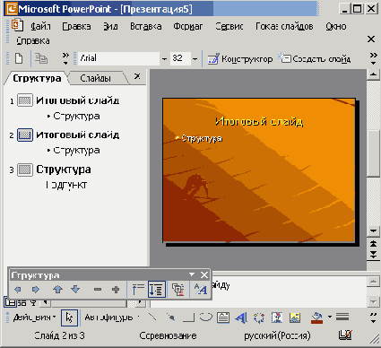Click the Promote left arrow in Структура toolbar
381x348 pixels.
[x=18, y=290]
